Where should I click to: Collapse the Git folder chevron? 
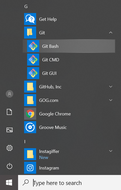(x=111, y=33)
